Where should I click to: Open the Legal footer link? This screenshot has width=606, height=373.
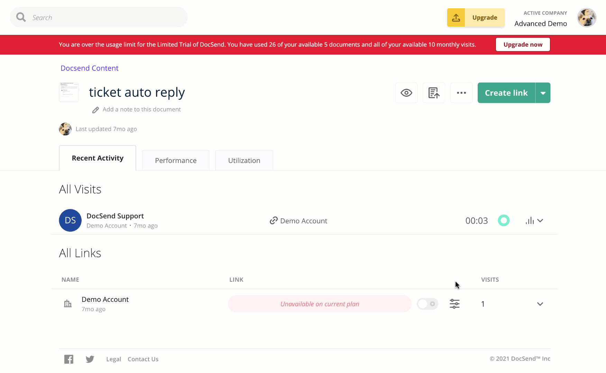point(113,359)
